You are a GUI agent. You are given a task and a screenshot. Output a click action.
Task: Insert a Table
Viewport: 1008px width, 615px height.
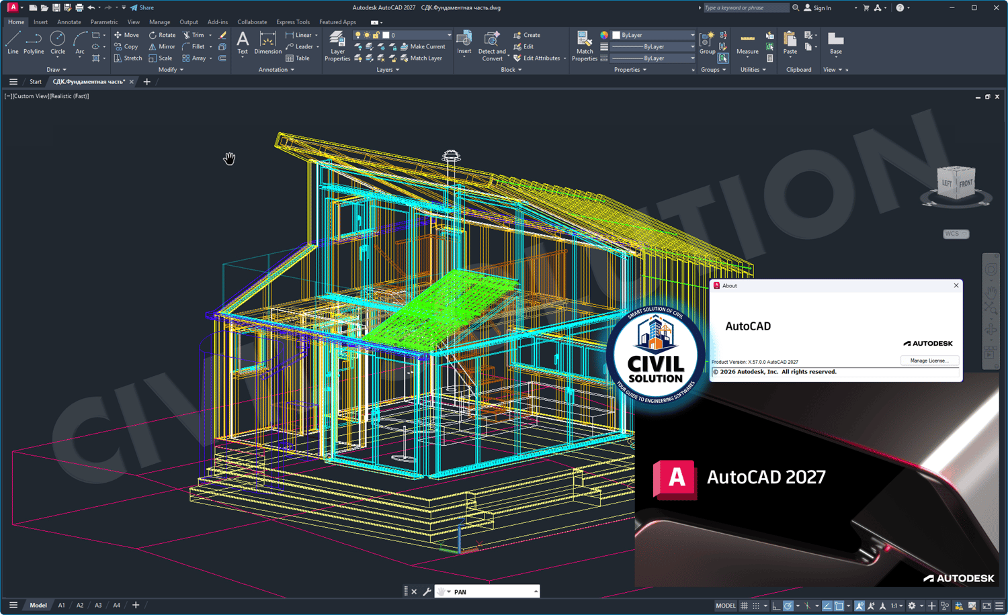[x=298, y=58]
